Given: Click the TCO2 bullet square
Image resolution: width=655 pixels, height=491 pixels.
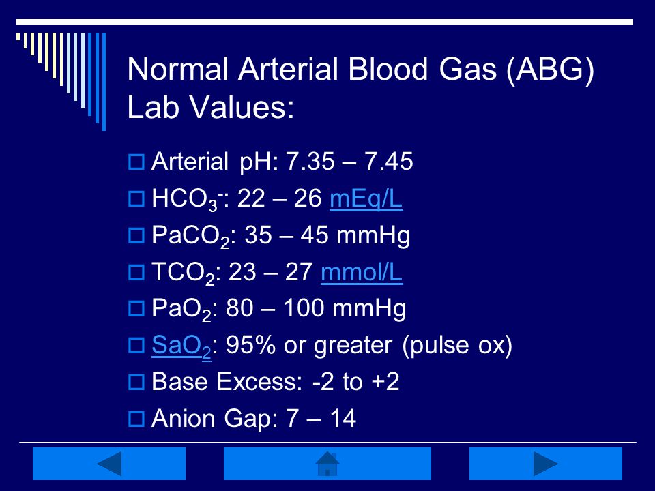Looking at the screenshot, I should (136, 272).
